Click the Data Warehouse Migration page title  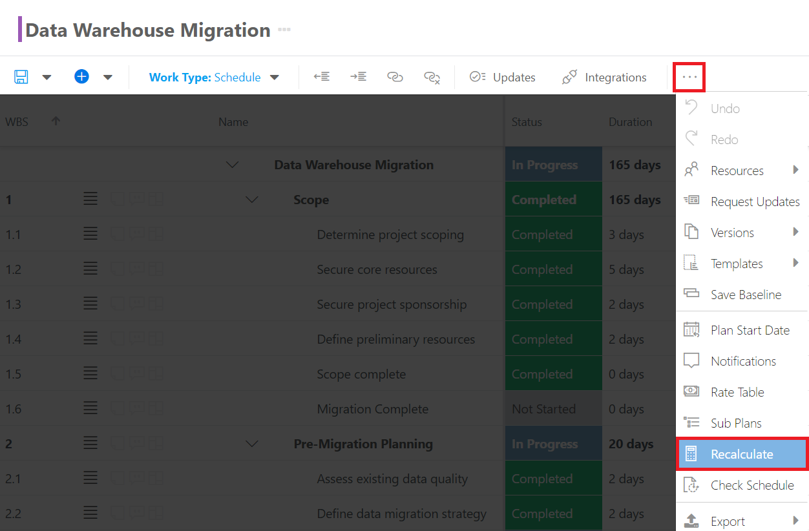[148, 30]
